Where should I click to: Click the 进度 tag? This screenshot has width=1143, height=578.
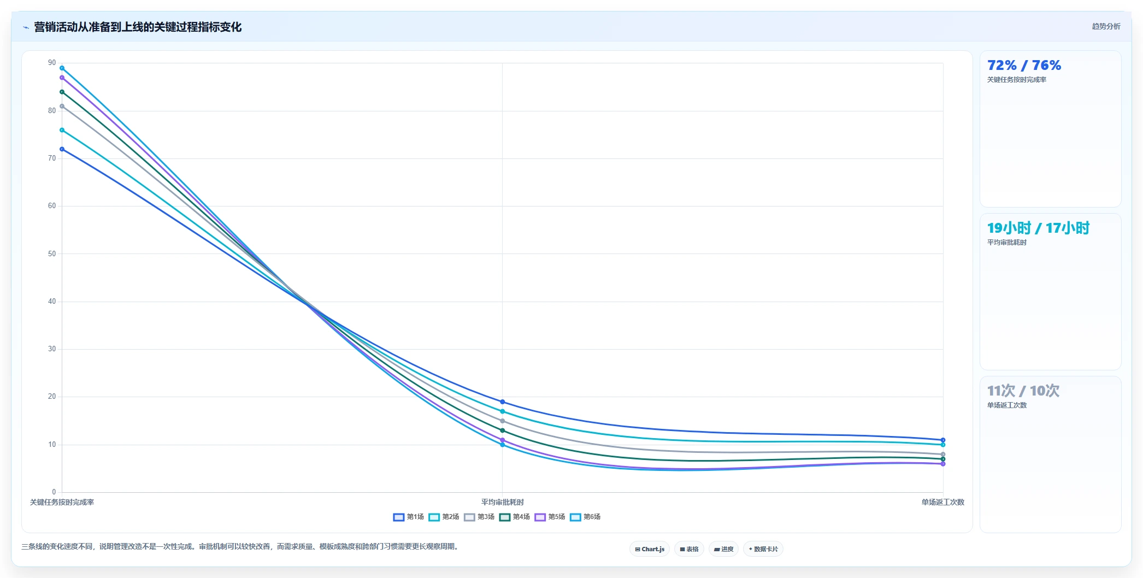(723, 549)
